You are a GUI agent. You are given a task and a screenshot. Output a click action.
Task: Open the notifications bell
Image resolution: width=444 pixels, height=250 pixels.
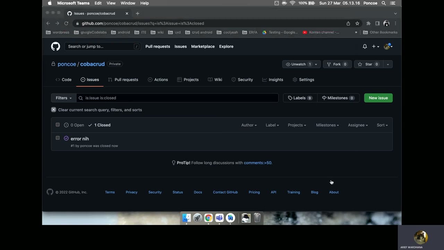click(x=365, y=46)
